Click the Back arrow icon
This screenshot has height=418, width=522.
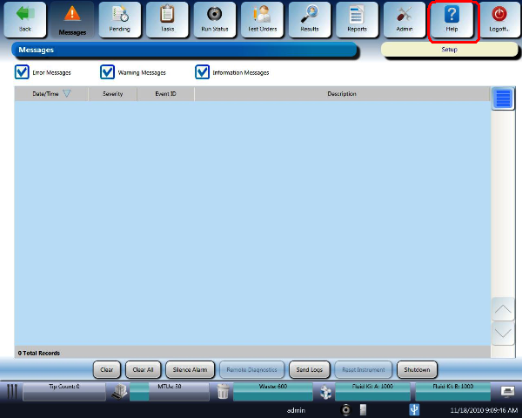[24, 15]
